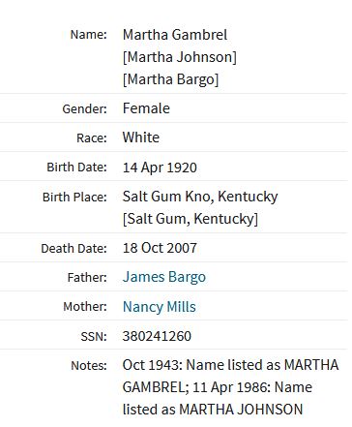The width and height of the screenshot is (352, 427).
Task: Click the MARTHA JOHNSON text in notes
Action: pyautogui.click(x=241, y=410)
